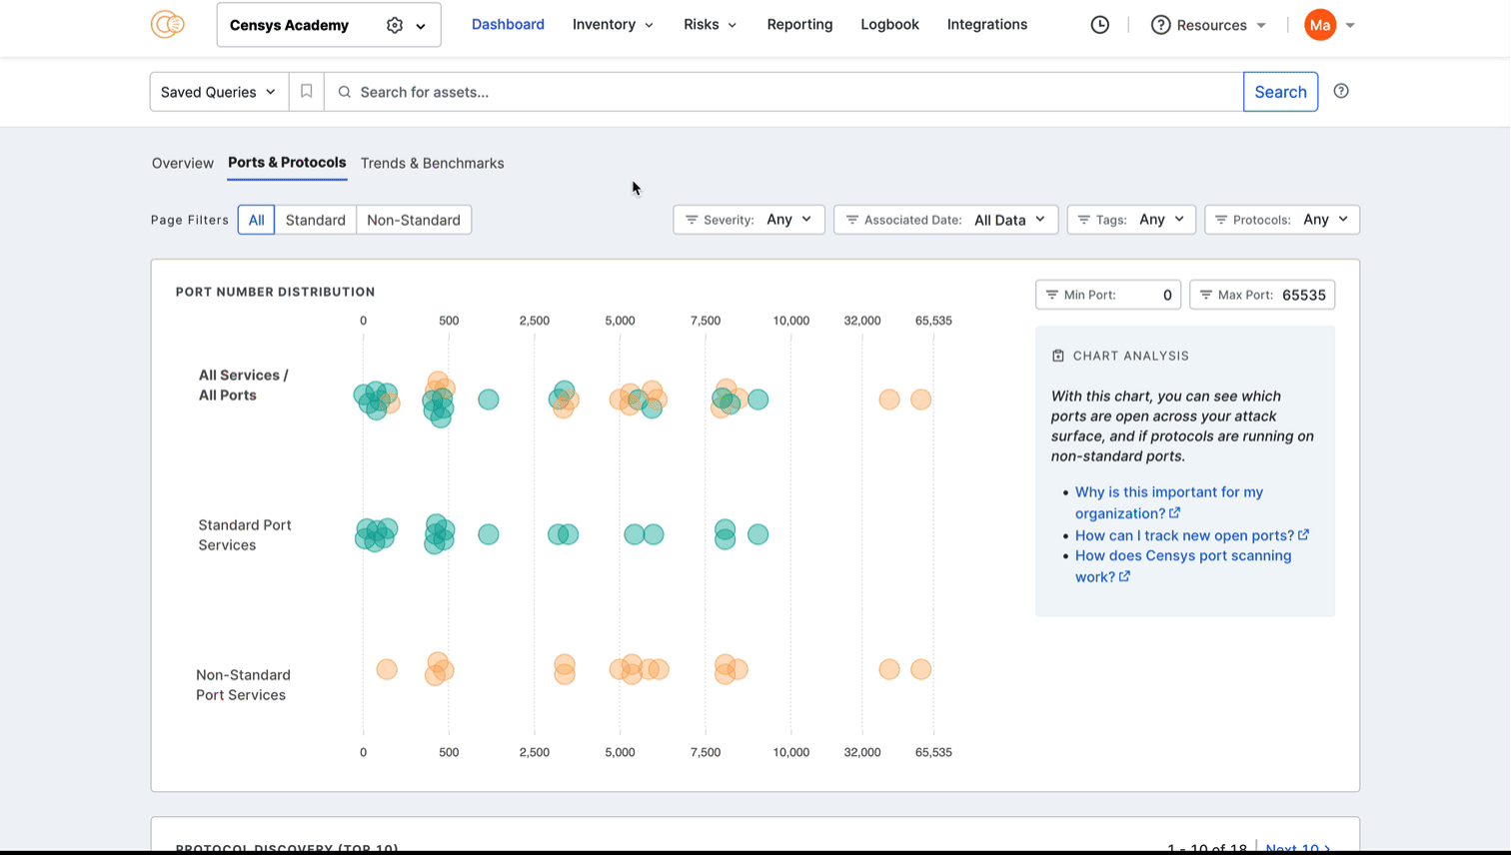1511x855 pixels.
Task: Open the Resources help menu
Action: [1209, 25]
